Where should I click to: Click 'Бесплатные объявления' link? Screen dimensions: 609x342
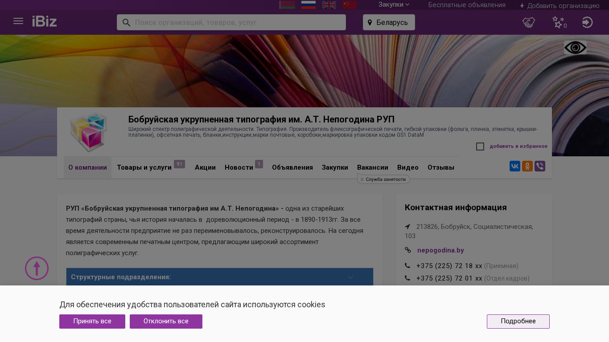tap(467, 5)
